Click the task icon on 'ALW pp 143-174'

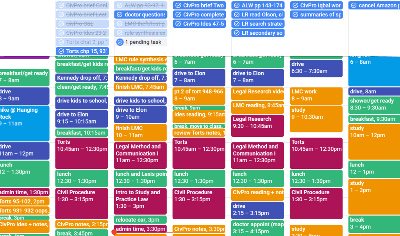pyautogui.click(x=237, y=5)
